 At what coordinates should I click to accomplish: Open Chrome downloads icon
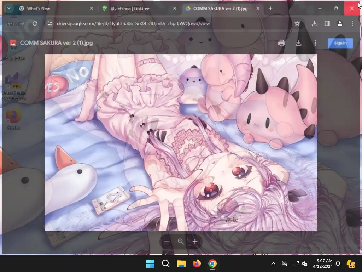point(314,23)
